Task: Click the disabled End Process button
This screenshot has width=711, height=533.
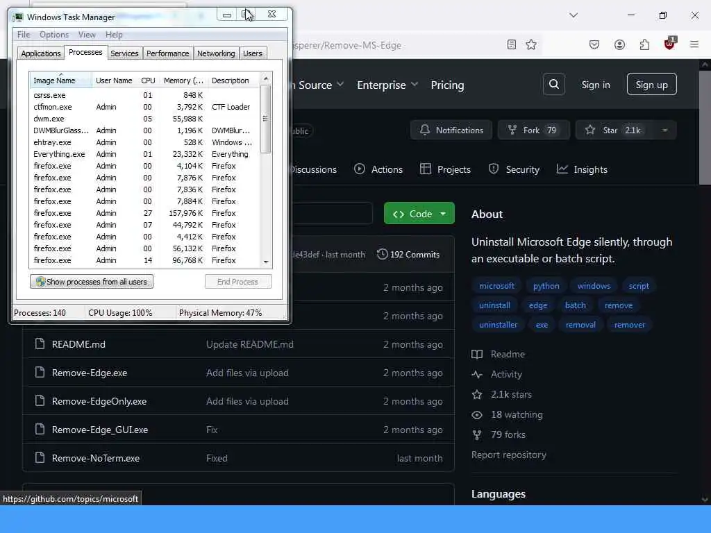Action: tap(238, 282)
